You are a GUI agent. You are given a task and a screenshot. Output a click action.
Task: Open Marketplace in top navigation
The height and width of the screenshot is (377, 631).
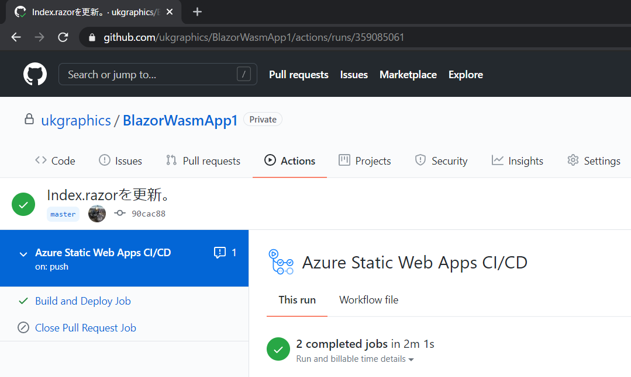click(x=408, y=75)
